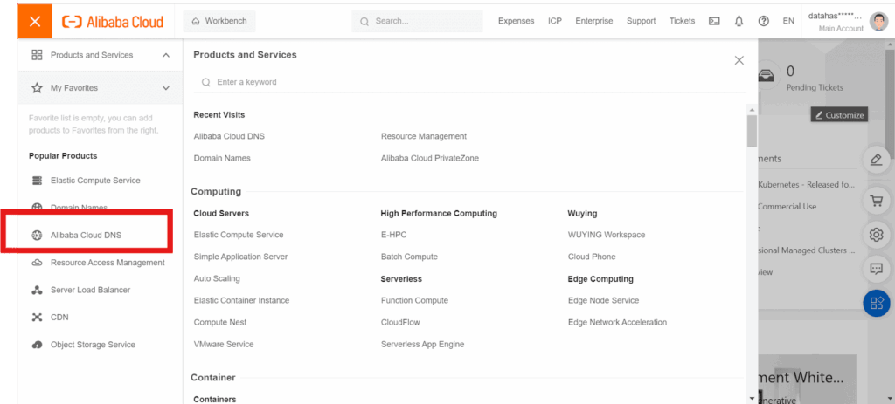Open VMware Service
Screen dimensions: 895x404
pos(224,344)
